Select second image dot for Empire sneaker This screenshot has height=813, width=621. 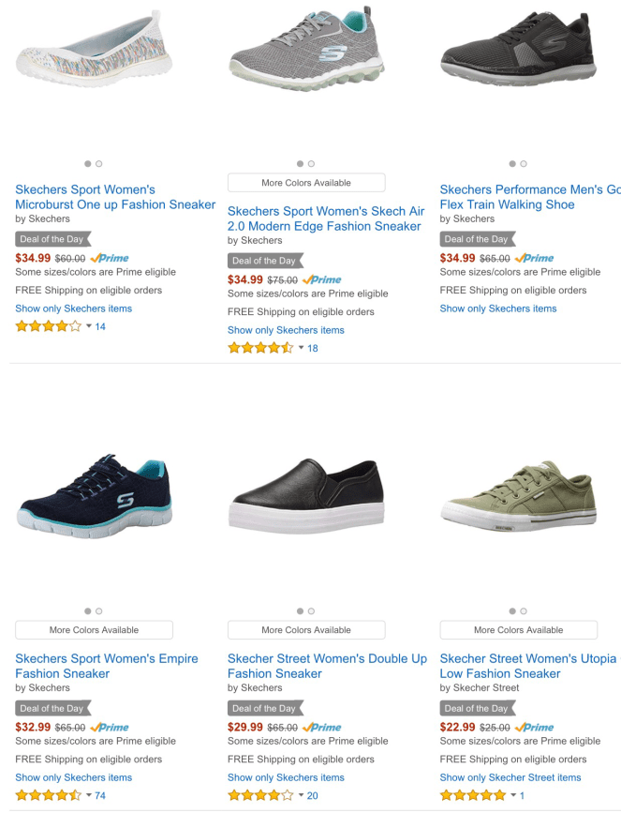[x=99, y=611]
